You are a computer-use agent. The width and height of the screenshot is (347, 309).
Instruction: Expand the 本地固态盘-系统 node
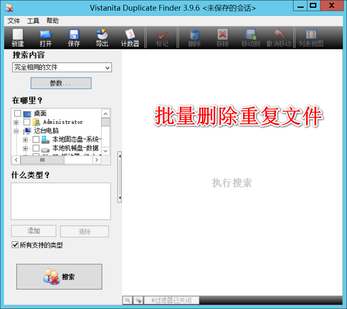tap(25, 140)
